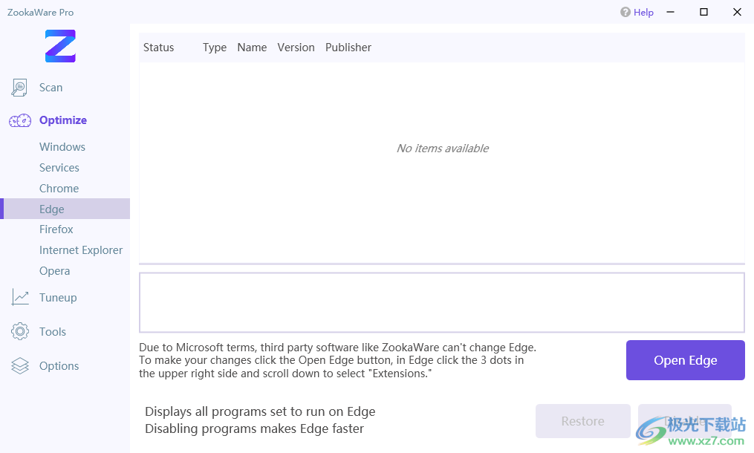
Task: Click the Restore button
Action: [582, 421]
